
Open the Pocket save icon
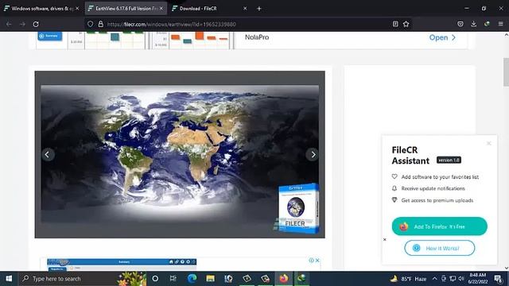(460, 24)
